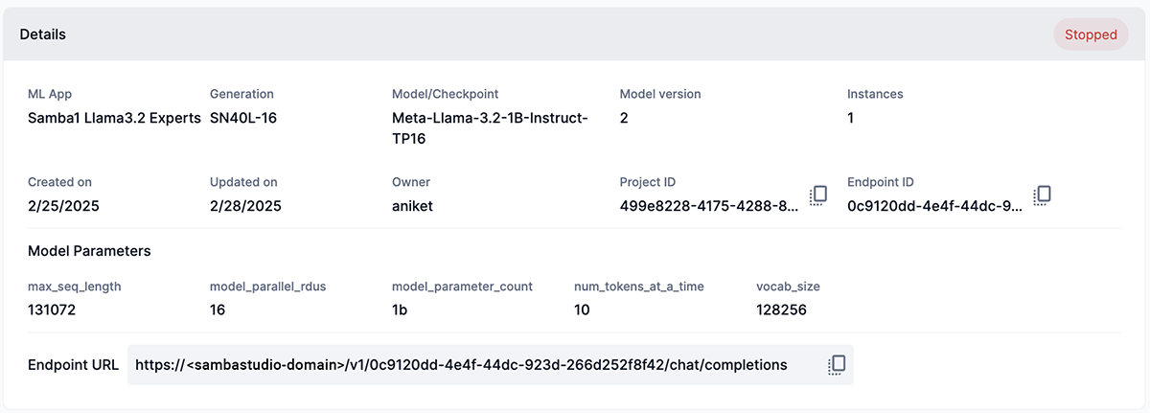Viewport: 1150px width, 413px height.
Task: Click the Meta-Llama-3.2-1B-Instruct-TP16 checkpoint name
Action: pyautogui.click(x=490, y=128)
